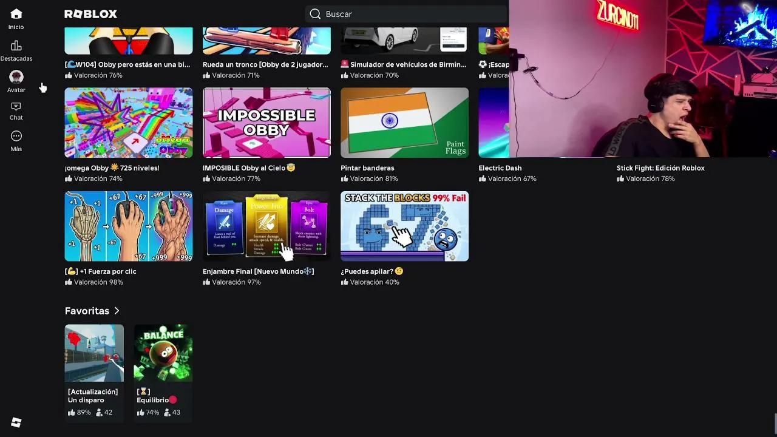This screenshot has width=777, height=437.
Task: Click the 43 players count
Action: (x=172, y=413)
